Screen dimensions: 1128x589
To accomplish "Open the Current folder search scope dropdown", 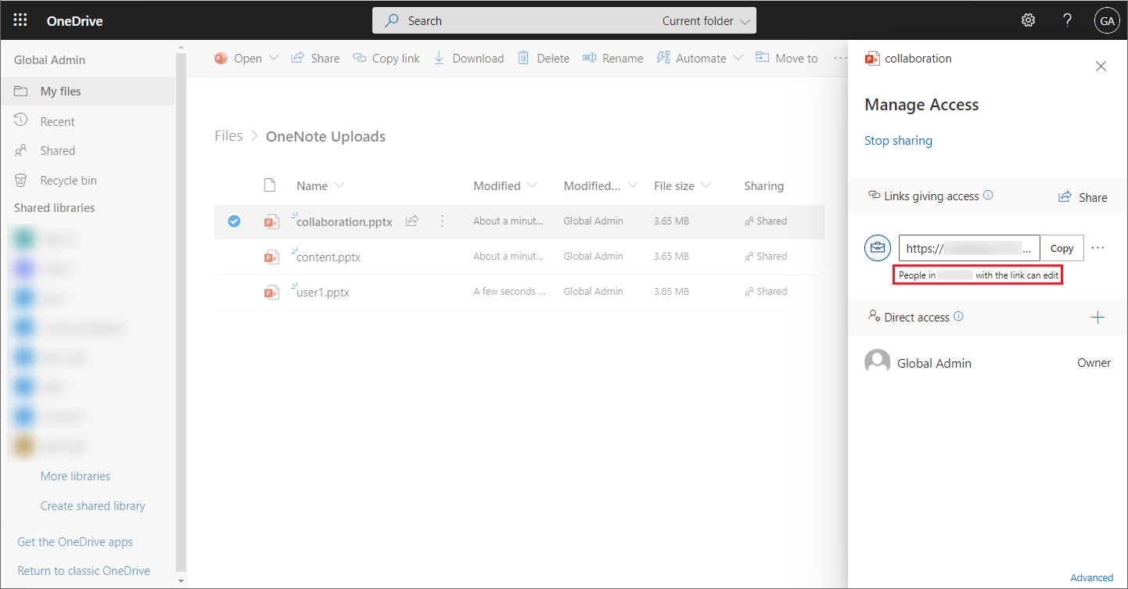I will (706, 21).
